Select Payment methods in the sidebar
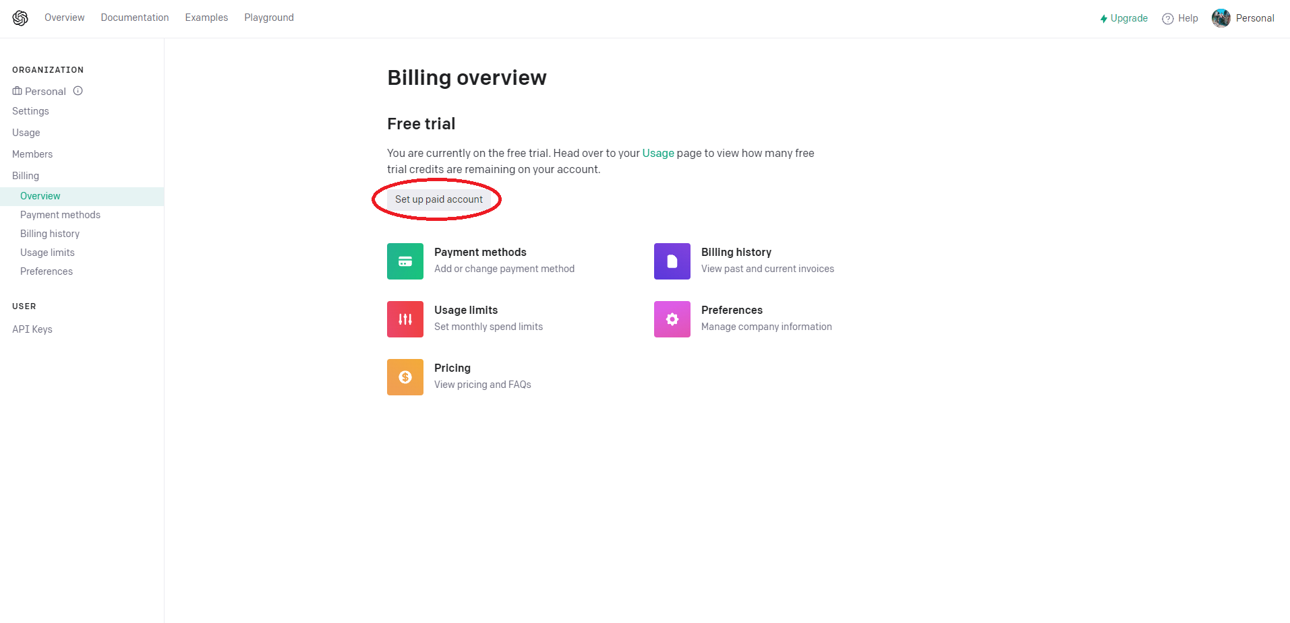1290x623 pixels. click(60, 215)
